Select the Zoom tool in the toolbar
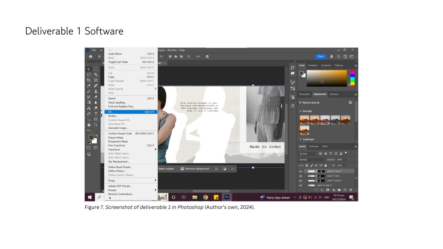The height and width of the screenshot is (249, 443). (96, 124)
